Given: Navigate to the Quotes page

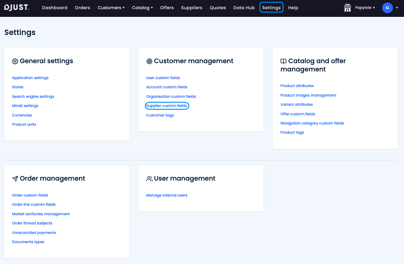Looking at the screenshot, I should [218, 8].
